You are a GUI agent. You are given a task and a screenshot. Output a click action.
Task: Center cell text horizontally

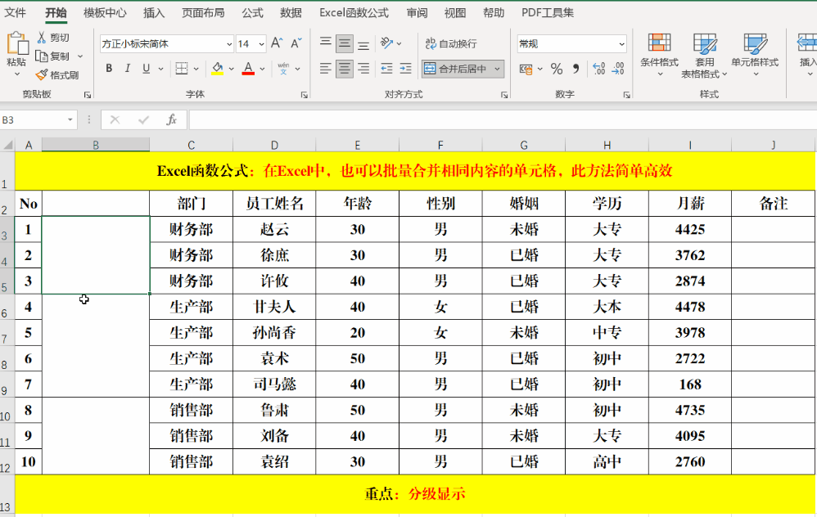coord(345,68)
